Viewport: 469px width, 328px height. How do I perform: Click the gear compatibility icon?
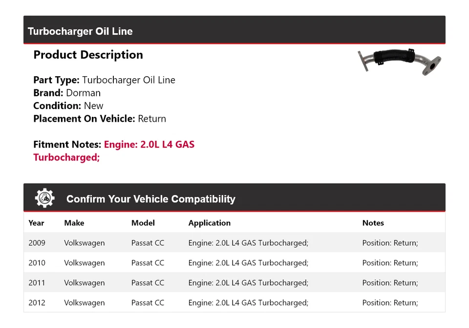(x=45, y=198)
